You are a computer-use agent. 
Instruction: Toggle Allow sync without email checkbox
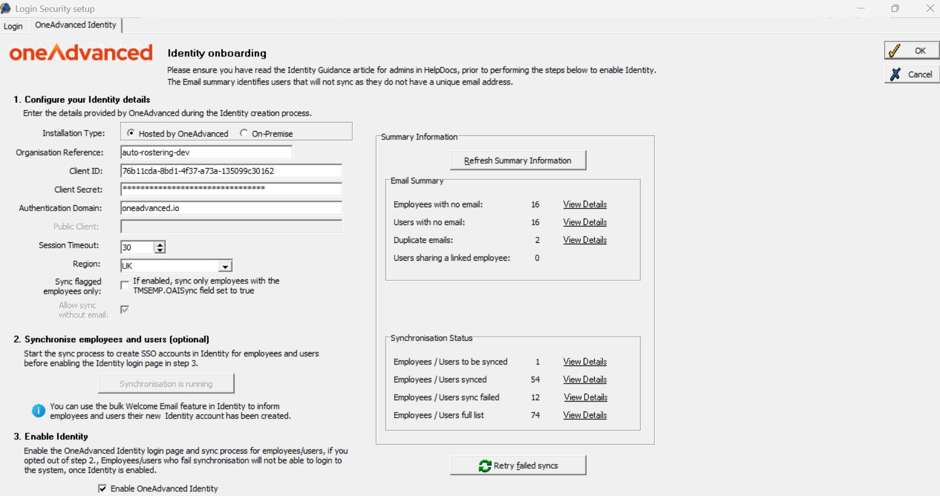coord(125,310)
